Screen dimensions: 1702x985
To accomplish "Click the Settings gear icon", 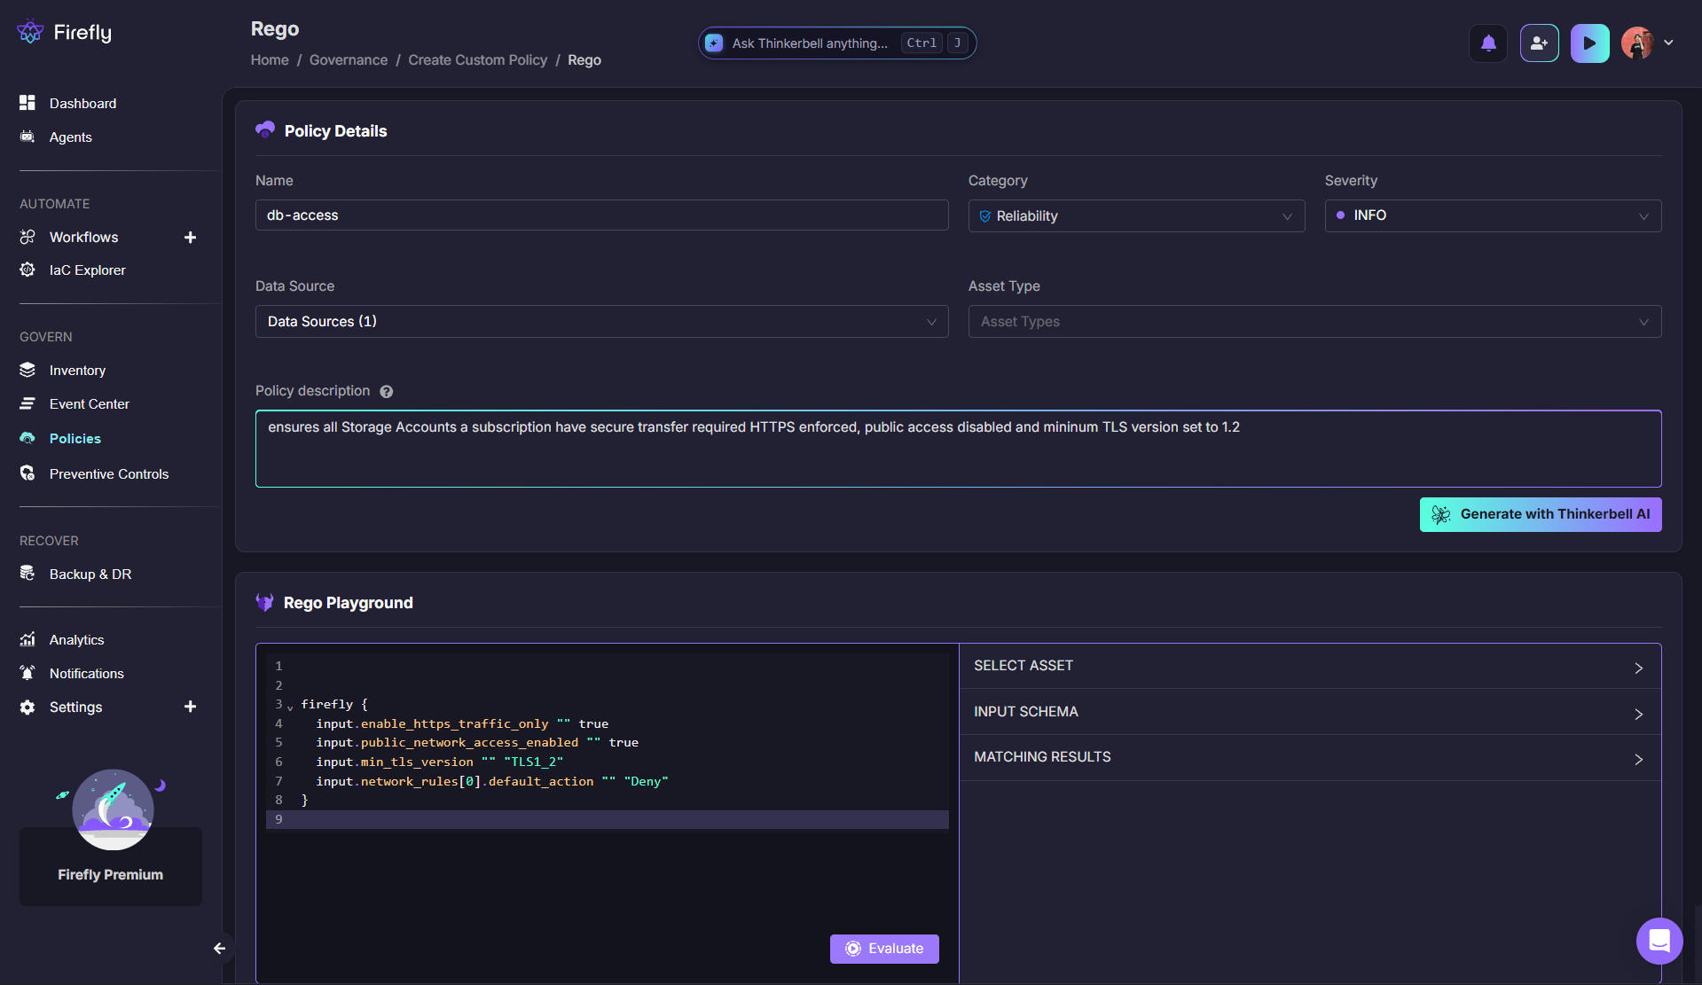I will (x=27, y=707).
